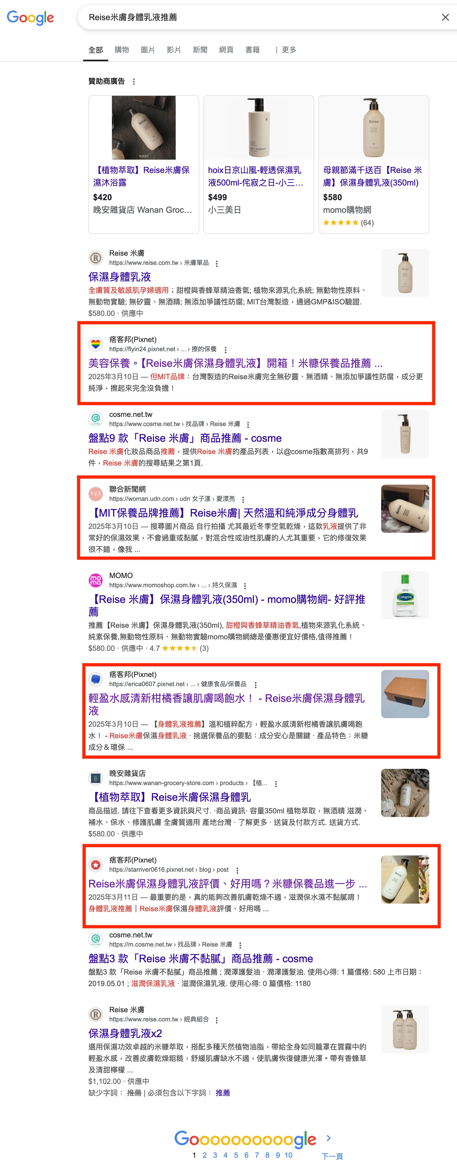Open the Reise米膚保濕沐浴露 $420 ad
This screenshot has width=457, height=1175.
144,164
